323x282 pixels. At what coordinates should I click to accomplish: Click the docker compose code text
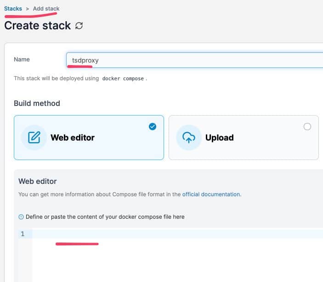point(123,78)
